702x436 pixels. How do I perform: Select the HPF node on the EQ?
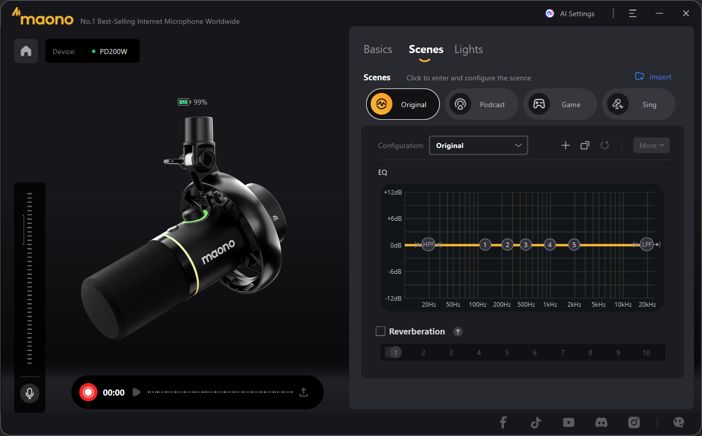428,245
